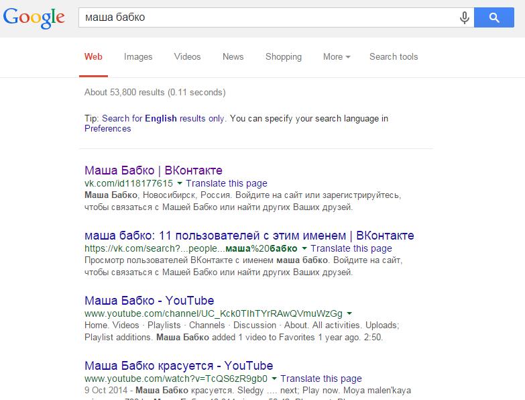525x400 pixels.
Task: Open 11 пользователей с этим именем result
Action: (249, 236)
